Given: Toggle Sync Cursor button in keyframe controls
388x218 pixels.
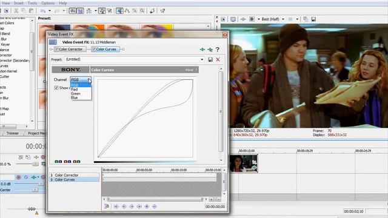Looking at the screenshot, I should pyautogui.click(x=107, y=206).
